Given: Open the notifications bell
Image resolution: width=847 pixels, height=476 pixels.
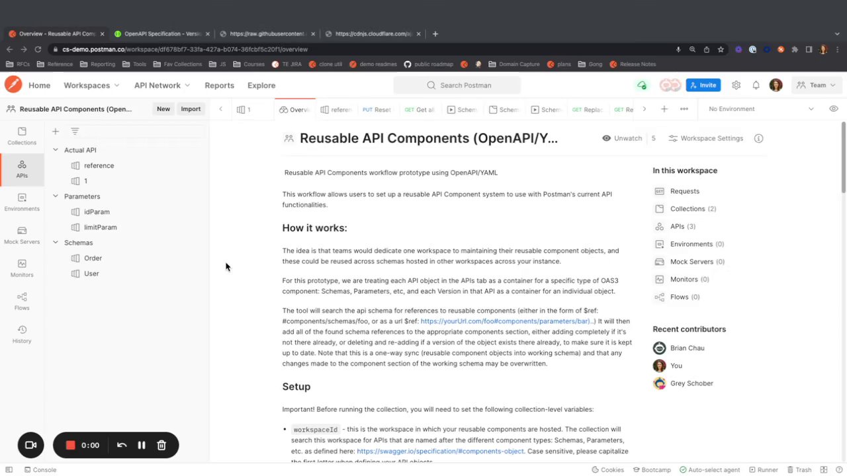Looking at the screenshot, I should pos(756,85).
